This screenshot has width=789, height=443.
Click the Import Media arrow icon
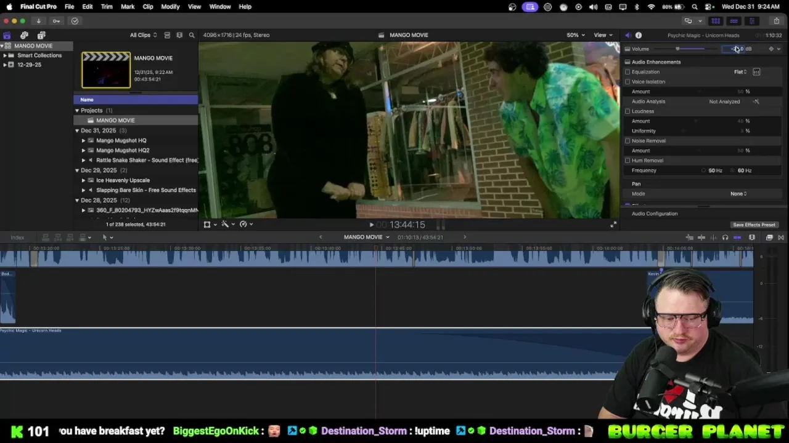(38, 21)
